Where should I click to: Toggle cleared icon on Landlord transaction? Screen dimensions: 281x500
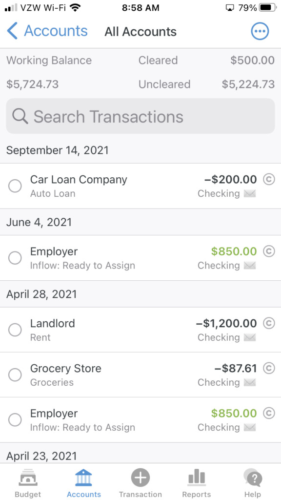(x=269, y=323)
